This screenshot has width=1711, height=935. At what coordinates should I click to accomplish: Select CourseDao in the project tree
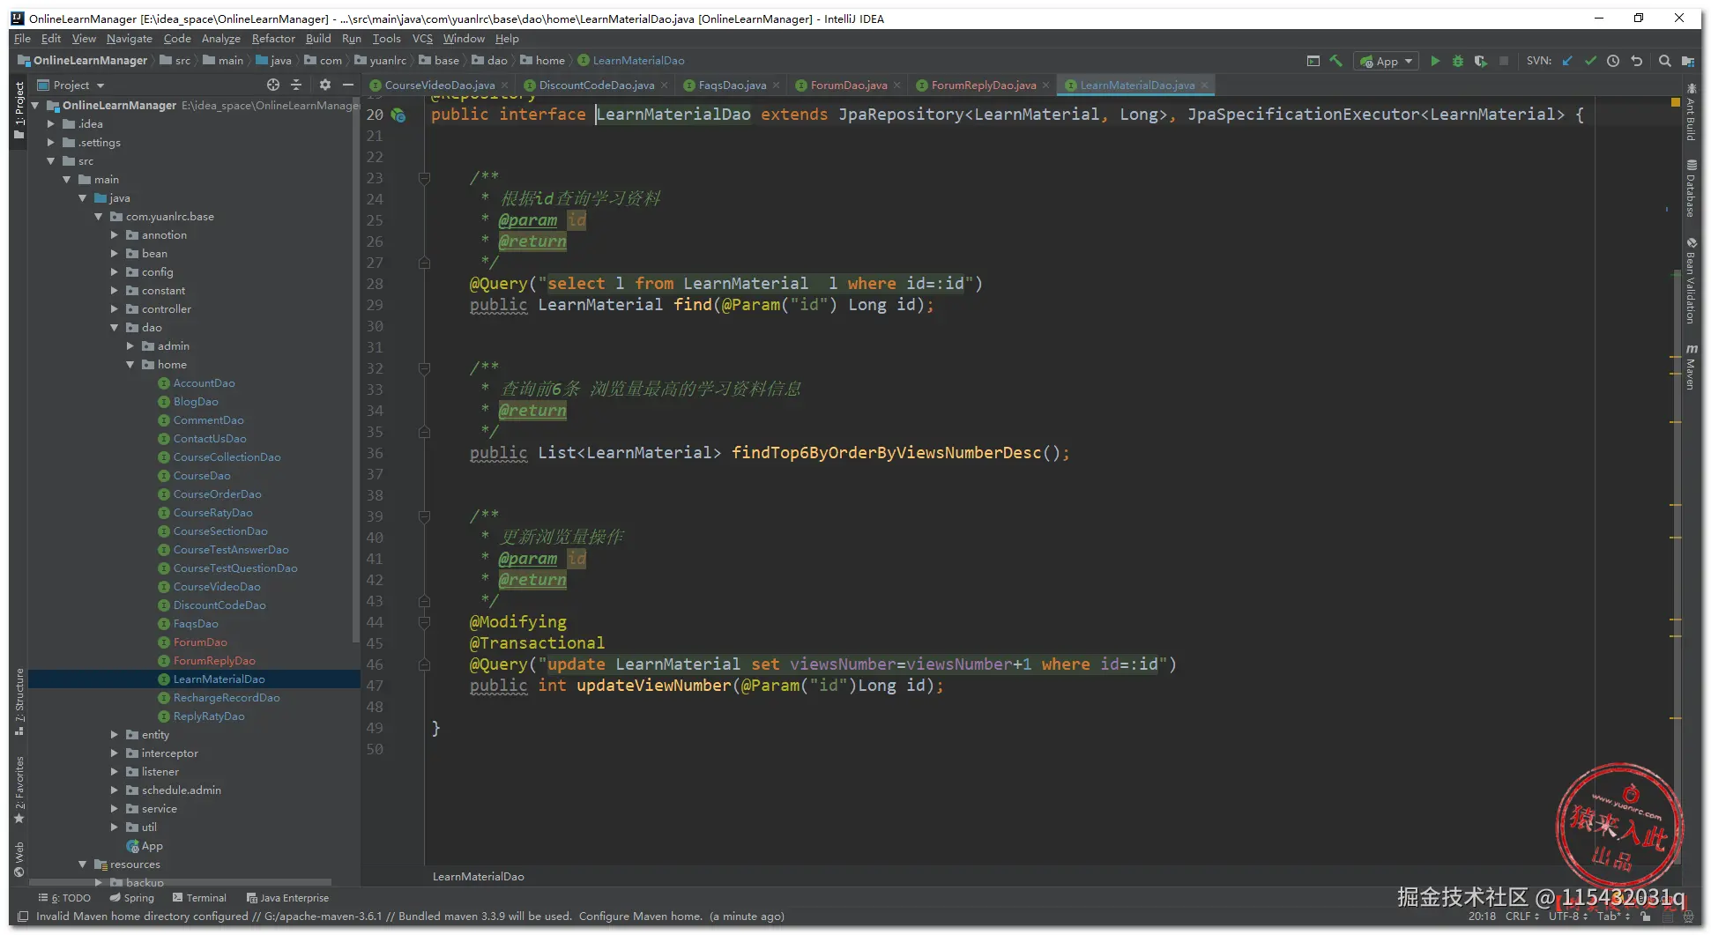click(202, 476)
